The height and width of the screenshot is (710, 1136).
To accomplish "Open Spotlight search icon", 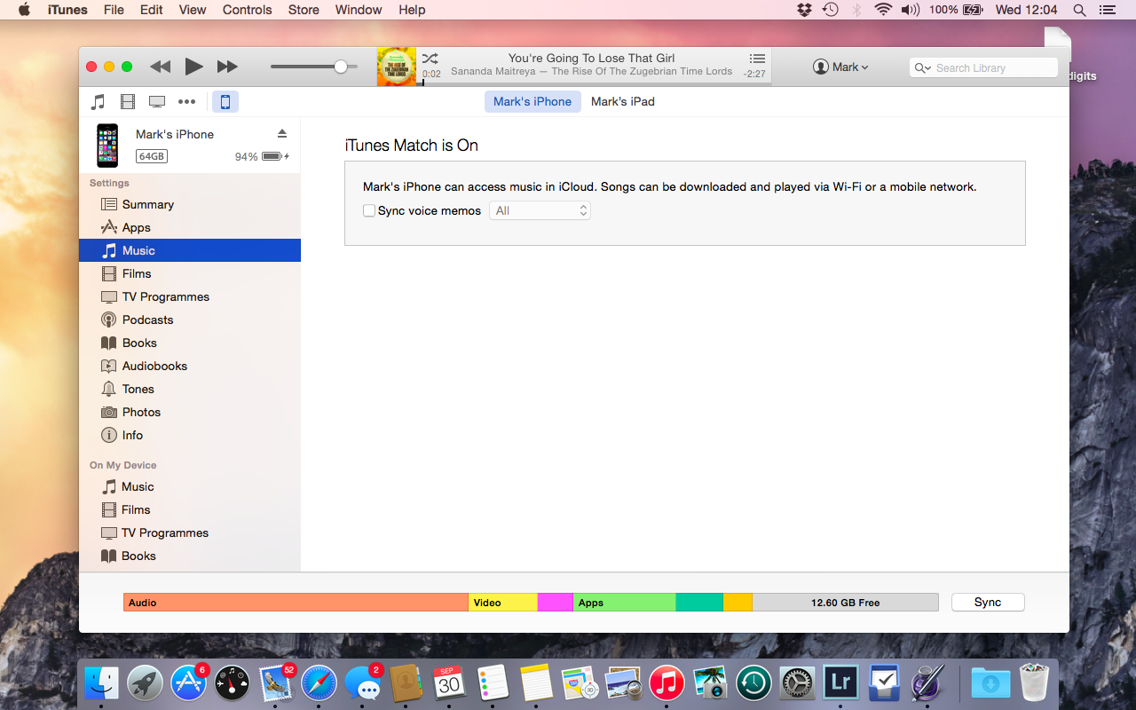I will (1080, 10).
